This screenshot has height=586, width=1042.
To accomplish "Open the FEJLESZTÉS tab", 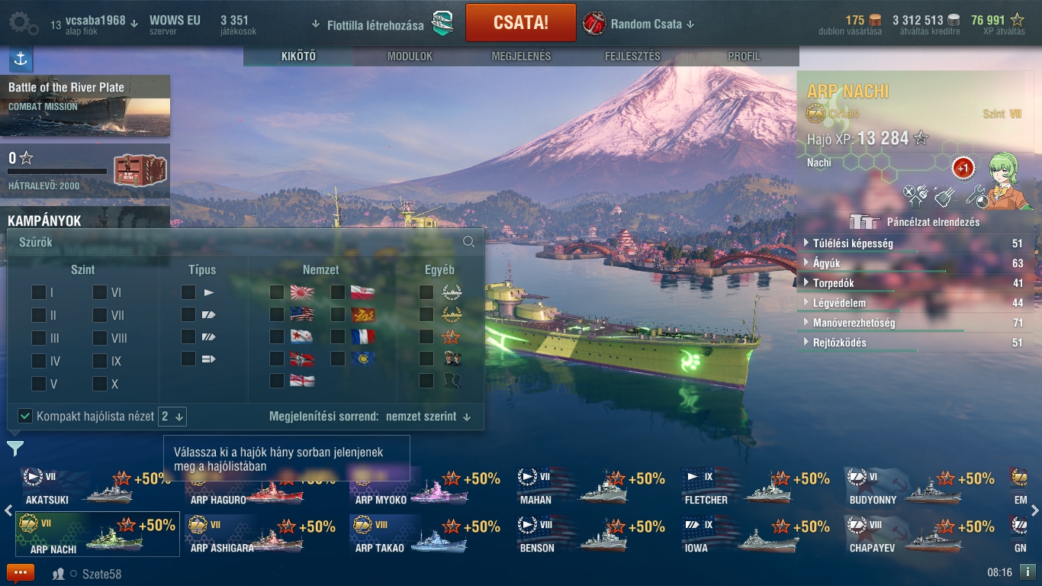I will click(632, 56).
